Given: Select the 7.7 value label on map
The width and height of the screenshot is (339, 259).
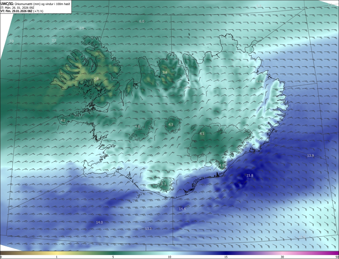Looking at the screenshot, I should click(54, 41).
